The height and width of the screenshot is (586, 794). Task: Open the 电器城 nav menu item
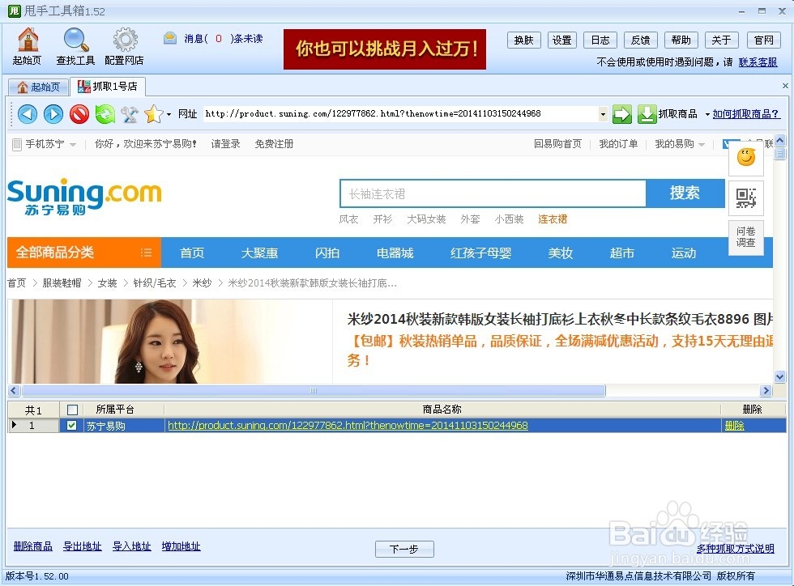tap(395, 253)
